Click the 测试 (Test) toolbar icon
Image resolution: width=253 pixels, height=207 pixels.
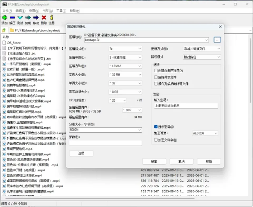(x=20, y=18)
